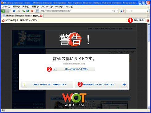This screenshot has width=151, height=113.
Task: Click the bookmark star in address bar
Action: [114, 11]
